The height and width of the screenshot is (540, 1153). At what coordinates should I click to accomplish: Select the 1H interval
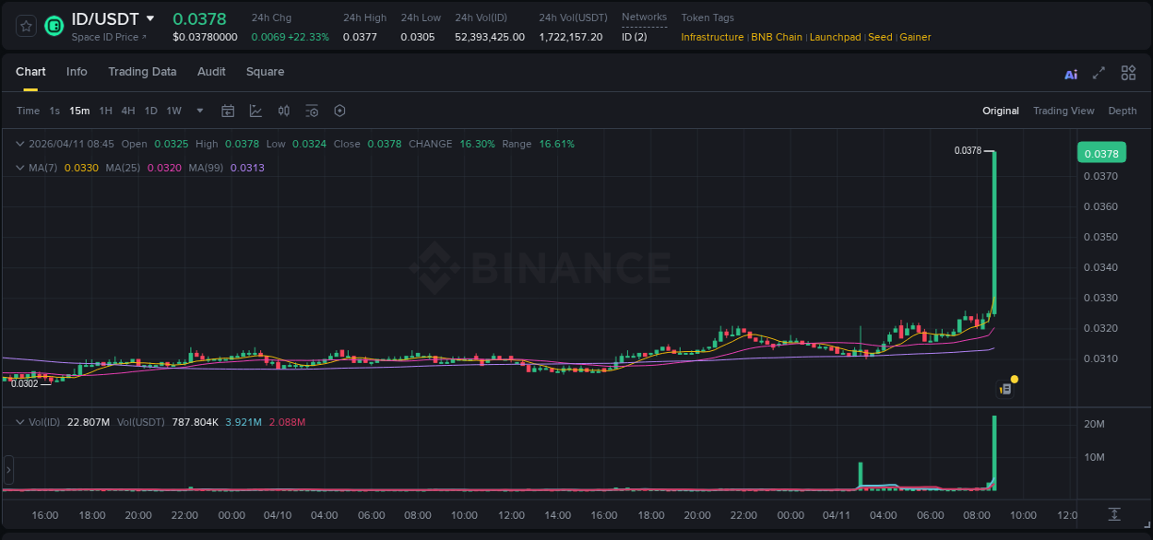pos(106,111)
